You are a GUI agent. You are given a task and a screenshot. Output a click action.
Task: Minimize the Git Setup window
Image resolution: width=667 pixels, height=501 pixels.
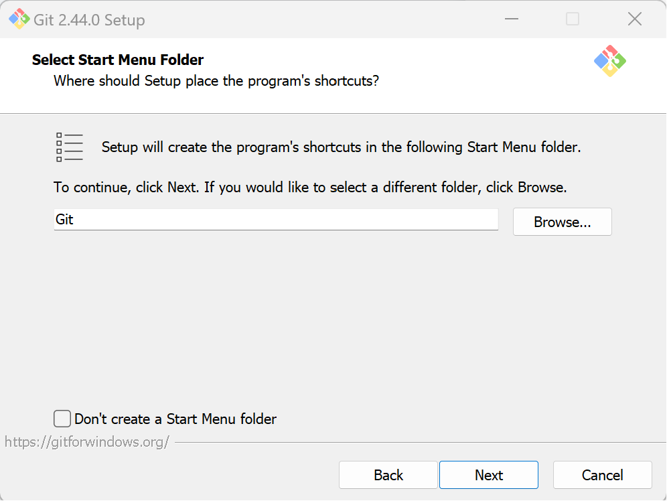pyautogui.click(x=512, y=19)
